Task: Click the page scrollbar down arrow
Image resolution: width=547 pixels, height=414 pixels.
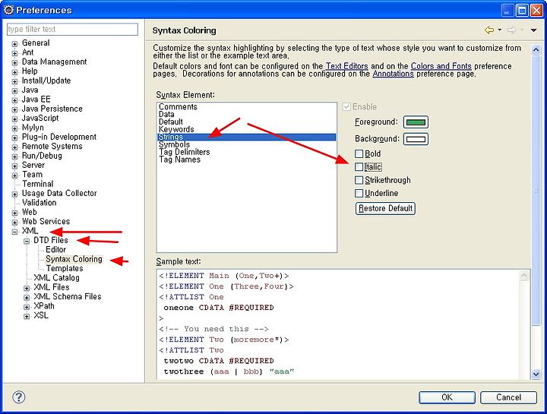Action: tap(536, 374)
